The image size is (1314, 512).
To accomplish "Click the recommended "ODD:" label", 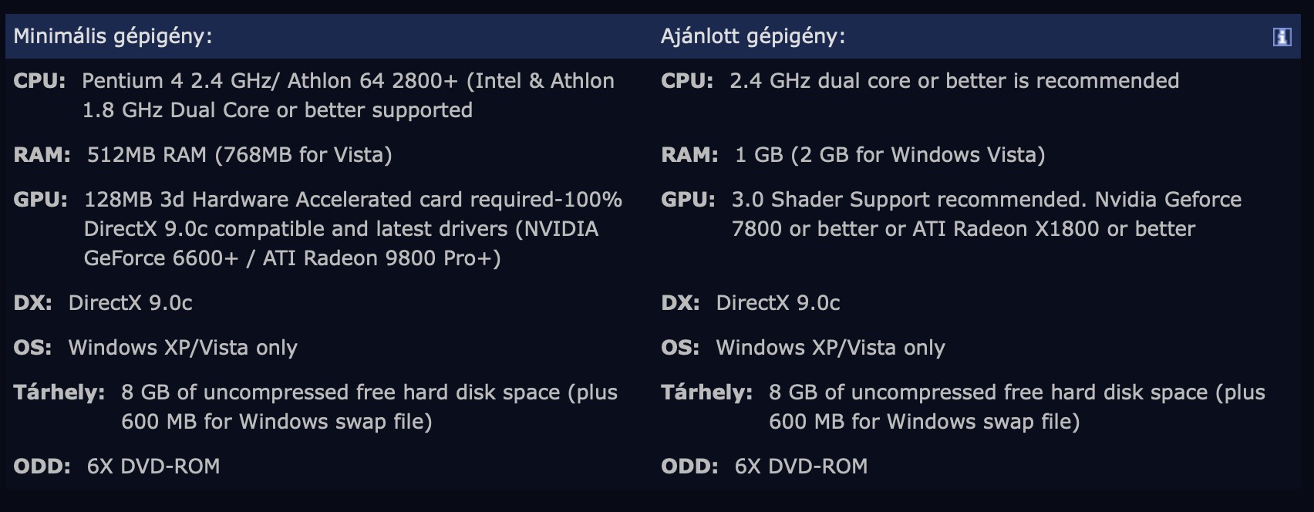I will coord(689,467).
